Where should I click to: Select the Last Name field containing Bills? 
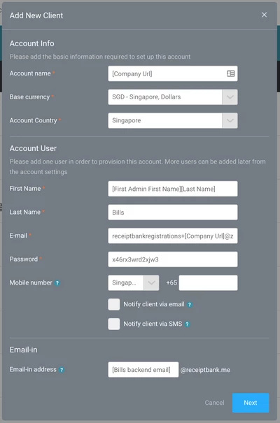[x=173, y=212]
